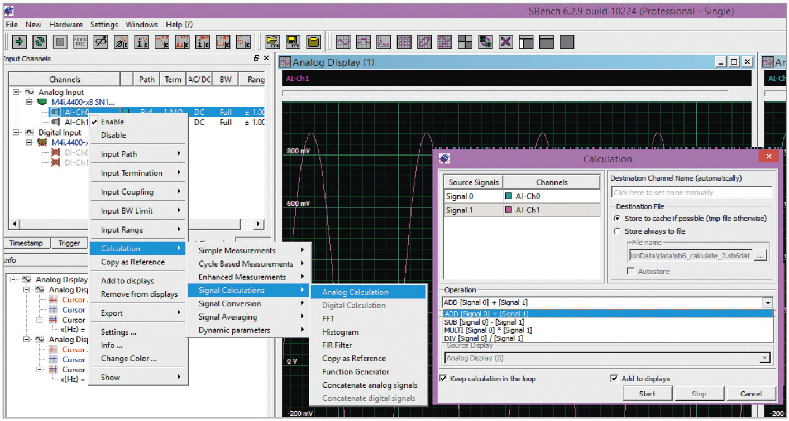Viewport: 789px width, 421px height.
Task: Choose Function Generator menu entry
Action: tap(369, 371)
